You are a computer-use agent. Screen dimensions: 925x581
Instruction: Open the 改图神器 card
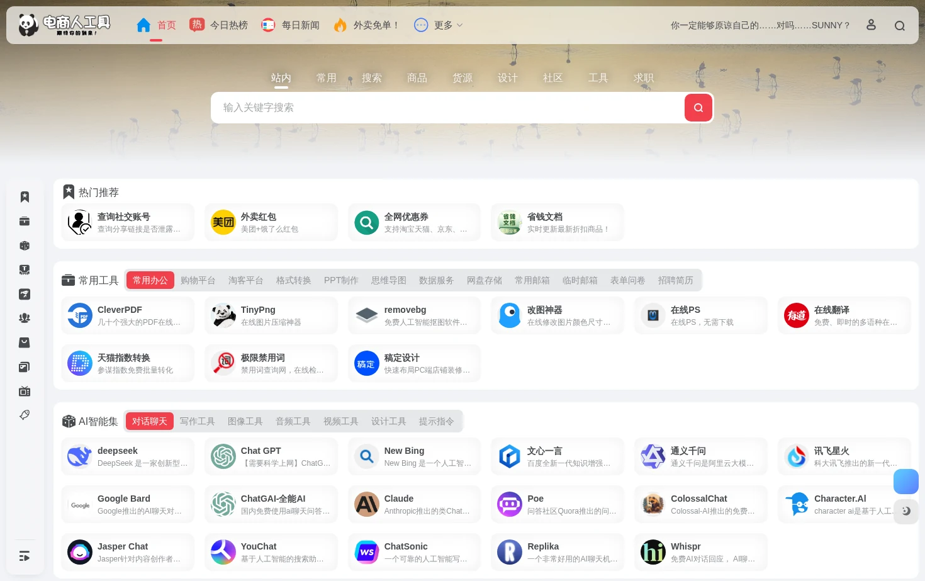(x=558, y=315)
